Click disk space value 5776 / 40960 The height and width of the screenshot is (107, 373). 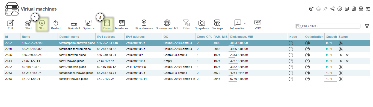click(x=239, y=79)
